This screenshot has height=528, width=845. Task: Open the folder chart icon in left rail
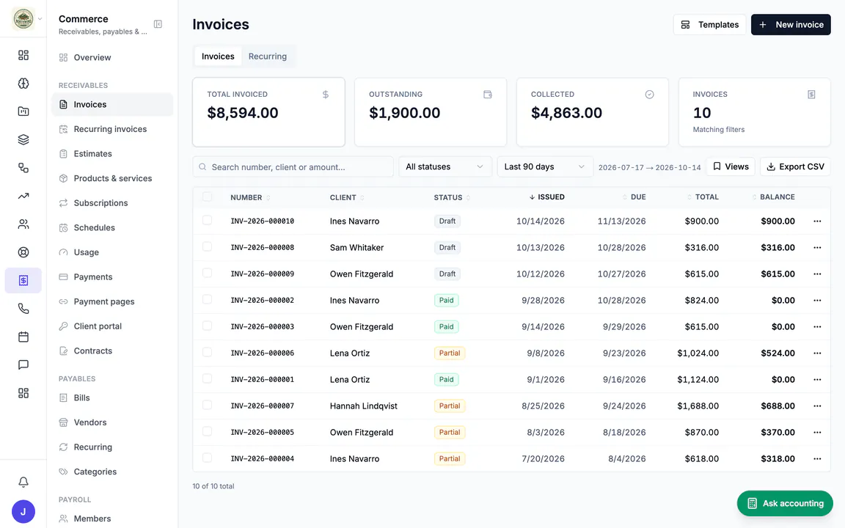coord(23,111)
